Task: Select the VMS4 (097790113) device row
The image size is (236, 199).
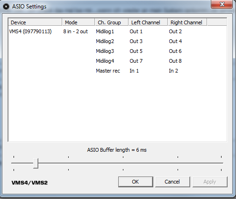Action: point(30,31)
